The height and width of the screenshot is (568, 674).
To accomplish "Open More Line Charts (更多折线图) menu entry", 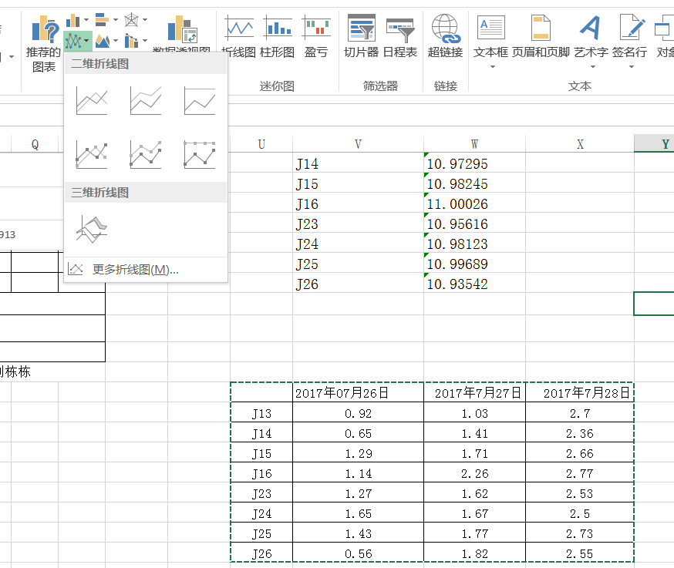I will (135, 270).
